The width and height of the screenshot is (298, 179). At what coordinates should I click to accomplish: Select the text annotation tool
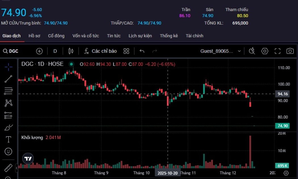(9, 140)
